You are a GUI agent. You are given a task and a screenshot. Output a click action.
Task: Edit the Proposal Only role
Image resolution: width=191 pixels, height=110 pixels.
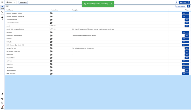pos(187,58)
